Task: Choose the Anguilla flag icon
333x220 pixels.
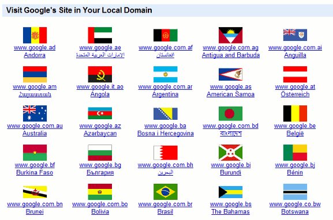Action: tap(295, 35)
